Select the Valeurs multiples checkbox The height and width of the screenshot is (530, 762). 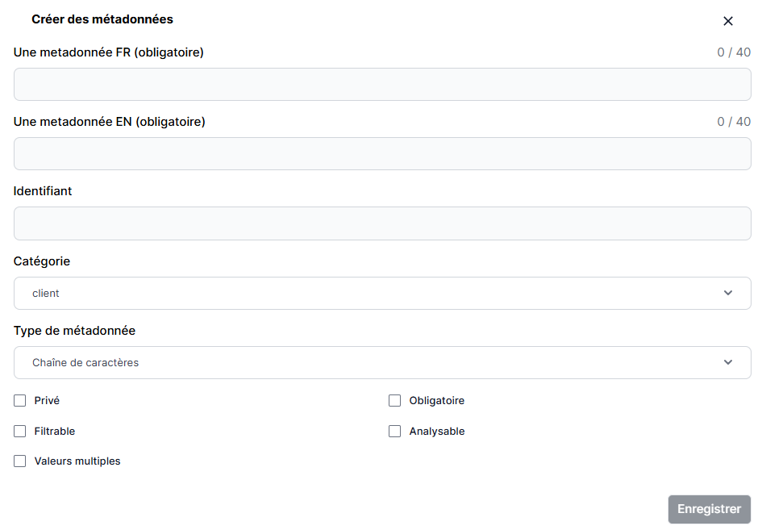pos(20,461)
